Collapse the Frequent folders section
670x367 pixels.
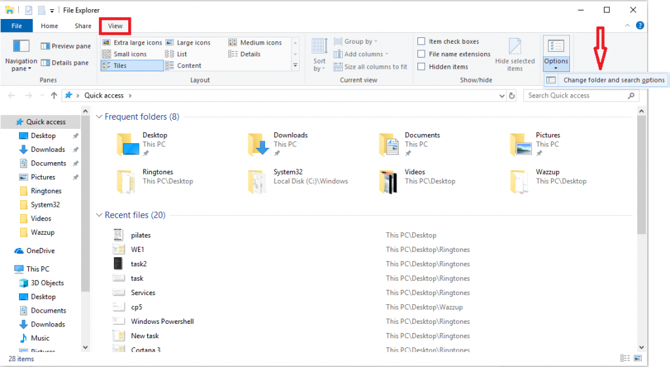coord(99,116)
